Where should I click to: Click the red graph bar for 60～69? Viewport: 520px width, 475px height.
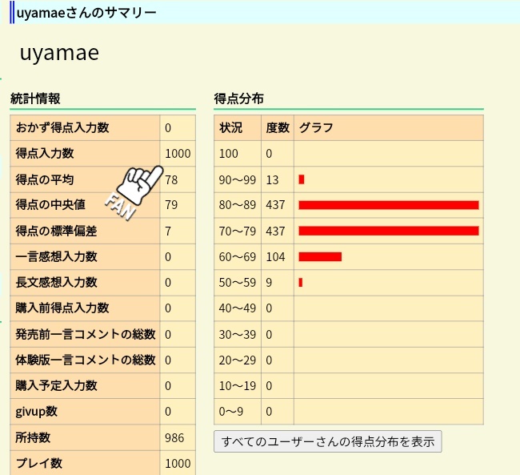click(x=320, y=257)
